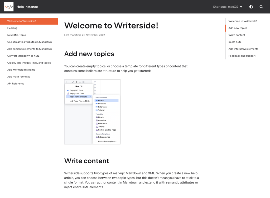The width and height of the screenshot is (270, 198).
Task: Open API Reference in sidebar
Action: click(x=16, y=84)
